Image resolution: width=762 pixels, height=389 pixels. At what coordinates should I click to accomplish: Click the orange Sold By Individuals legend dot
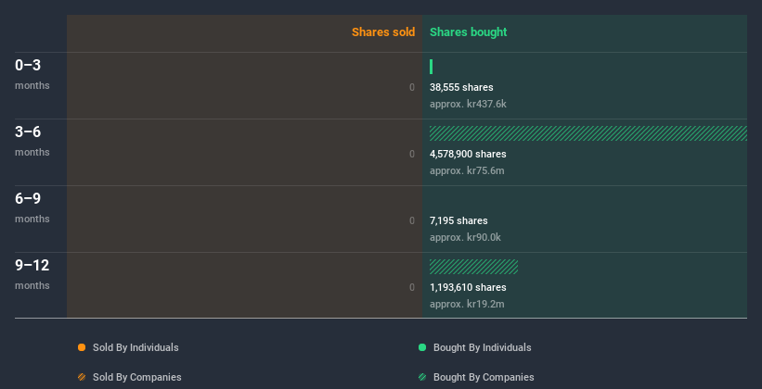click(x=82, y=347)
